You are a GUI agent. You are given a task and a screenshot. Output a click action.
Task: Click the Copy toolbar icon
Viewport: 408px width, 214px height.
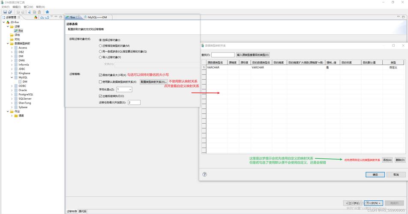(34, 12)
